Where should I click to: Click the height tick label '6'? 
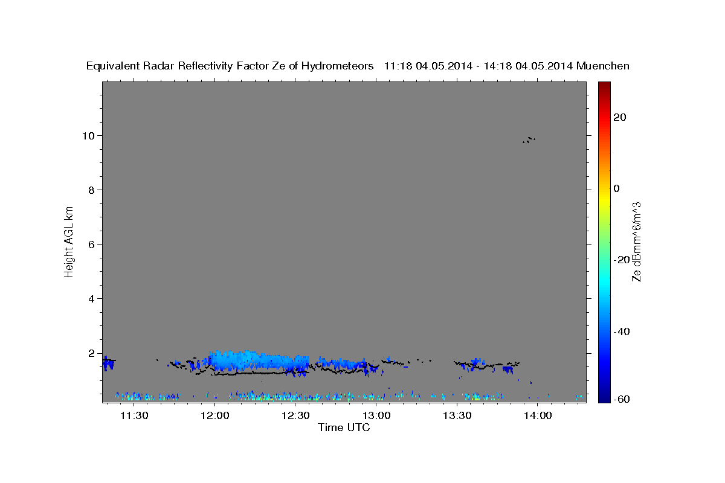click(x=92, y=244)
